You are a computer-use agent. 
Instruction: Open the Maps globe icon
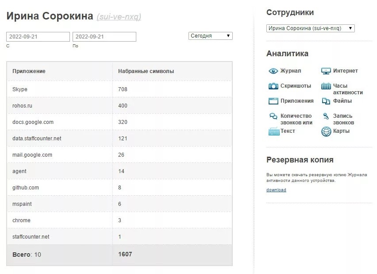(x=326, y=131)
